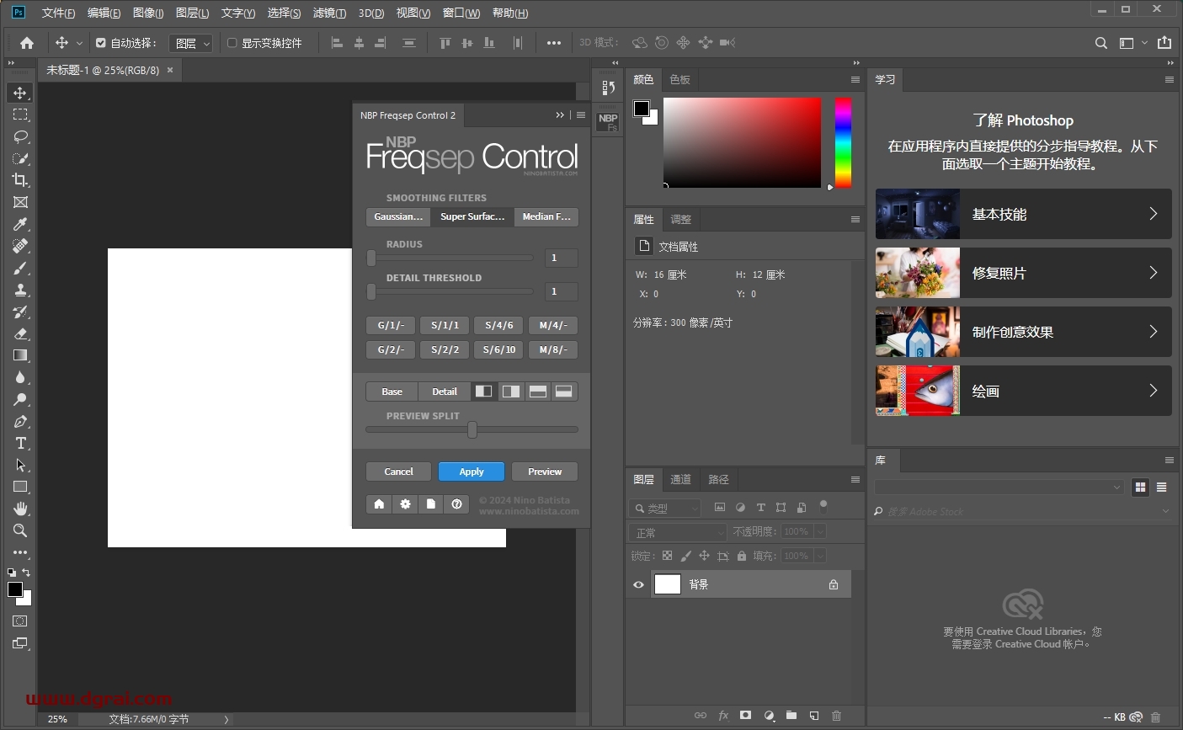1183x730 pixels.
Task: Click the Radius value input field
Action: [x=562, y=258]
